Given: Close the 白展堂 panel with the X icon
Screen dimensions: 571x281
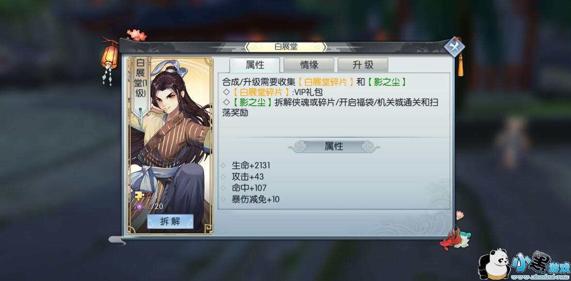Looking at the screenshot, I should click(x=454, y=48).
